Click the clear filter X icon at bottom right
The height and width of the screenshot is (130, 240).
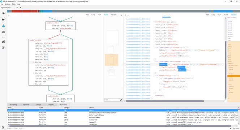click(231, 129)
